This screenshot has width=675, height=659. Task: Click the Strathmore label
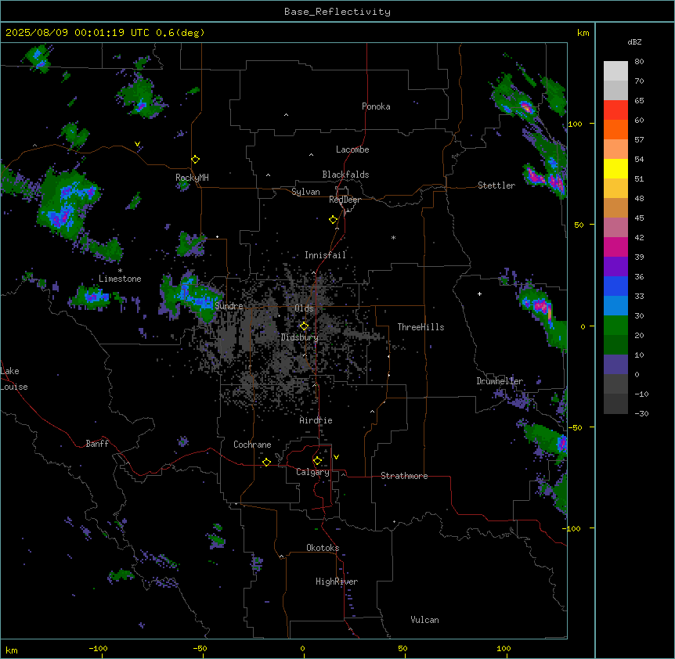[404, 476]
